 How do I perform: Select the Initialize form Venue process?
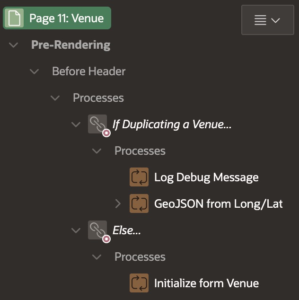(x=206, y=283)
